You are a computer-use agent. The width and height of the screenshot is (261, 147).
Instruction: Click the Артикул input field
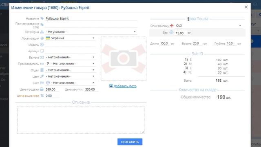tap(71, 51)
